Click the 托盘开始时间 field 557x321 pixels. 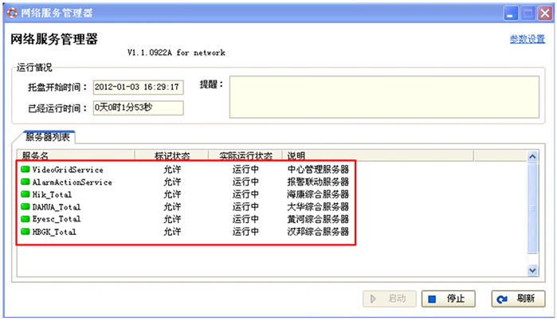coord(137,87)
